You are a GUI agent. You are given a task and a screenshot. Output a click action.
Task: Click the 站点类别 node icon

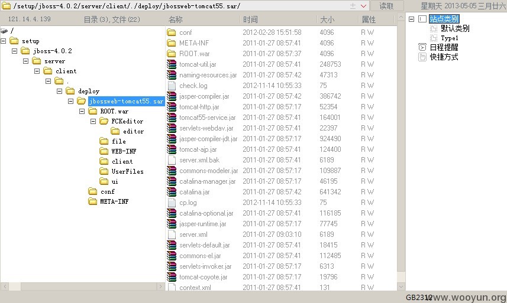click(x=422, y=19)
